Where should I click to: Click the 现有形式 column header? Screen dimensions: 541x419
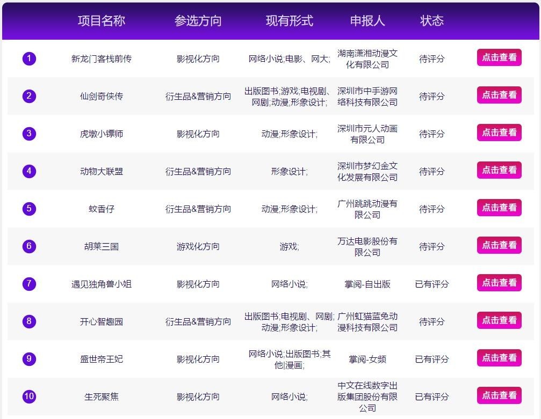[290, 21]
